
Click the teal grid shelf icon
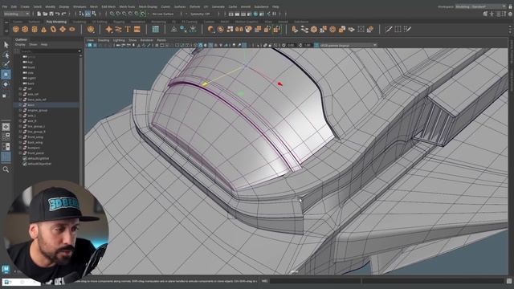click(155, 29)
